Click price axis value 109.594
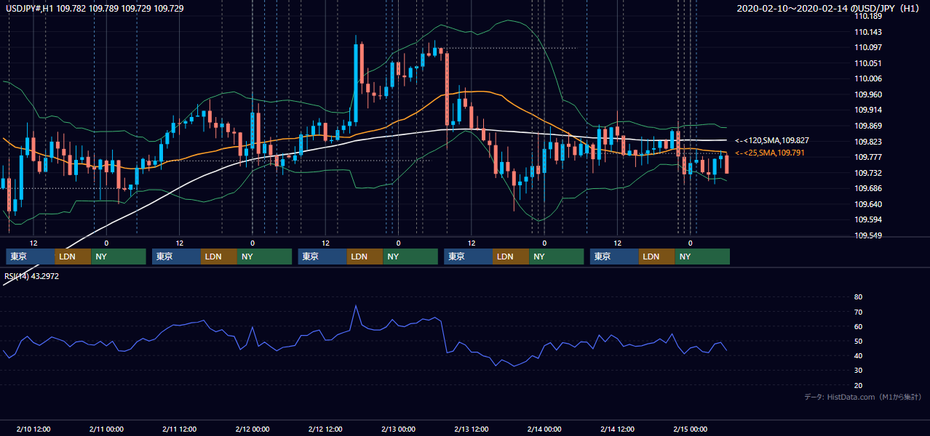930x436 pixels. 869,219
